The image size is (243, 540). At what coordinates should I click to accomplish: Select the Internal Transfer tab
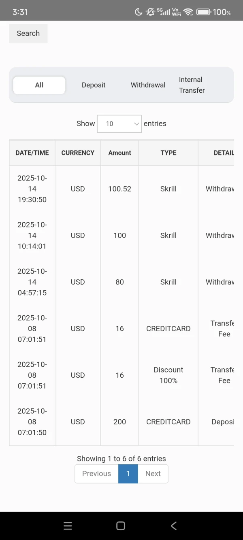click(192, 85)
